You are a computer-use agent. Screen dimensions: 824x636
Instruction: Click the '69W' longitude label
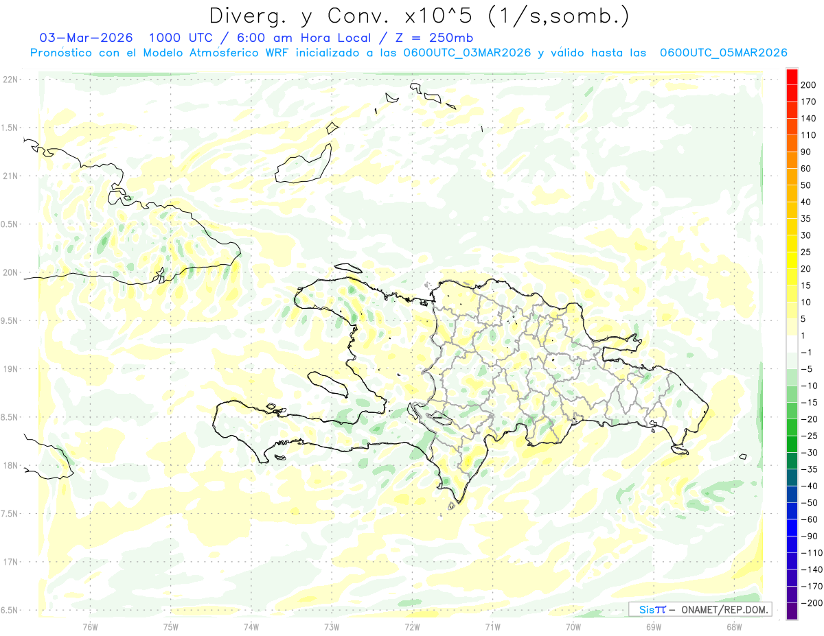click(x=654, y=626)
